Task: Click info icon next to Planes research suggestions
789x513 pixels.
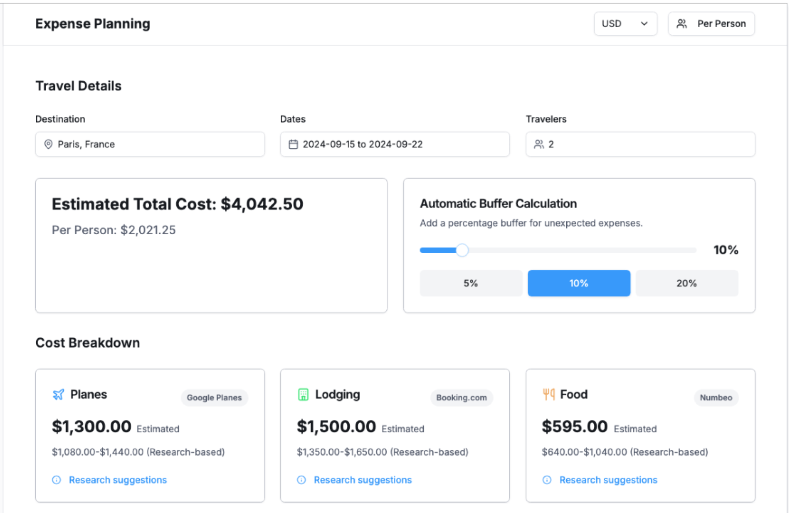Action: point(57,480)
